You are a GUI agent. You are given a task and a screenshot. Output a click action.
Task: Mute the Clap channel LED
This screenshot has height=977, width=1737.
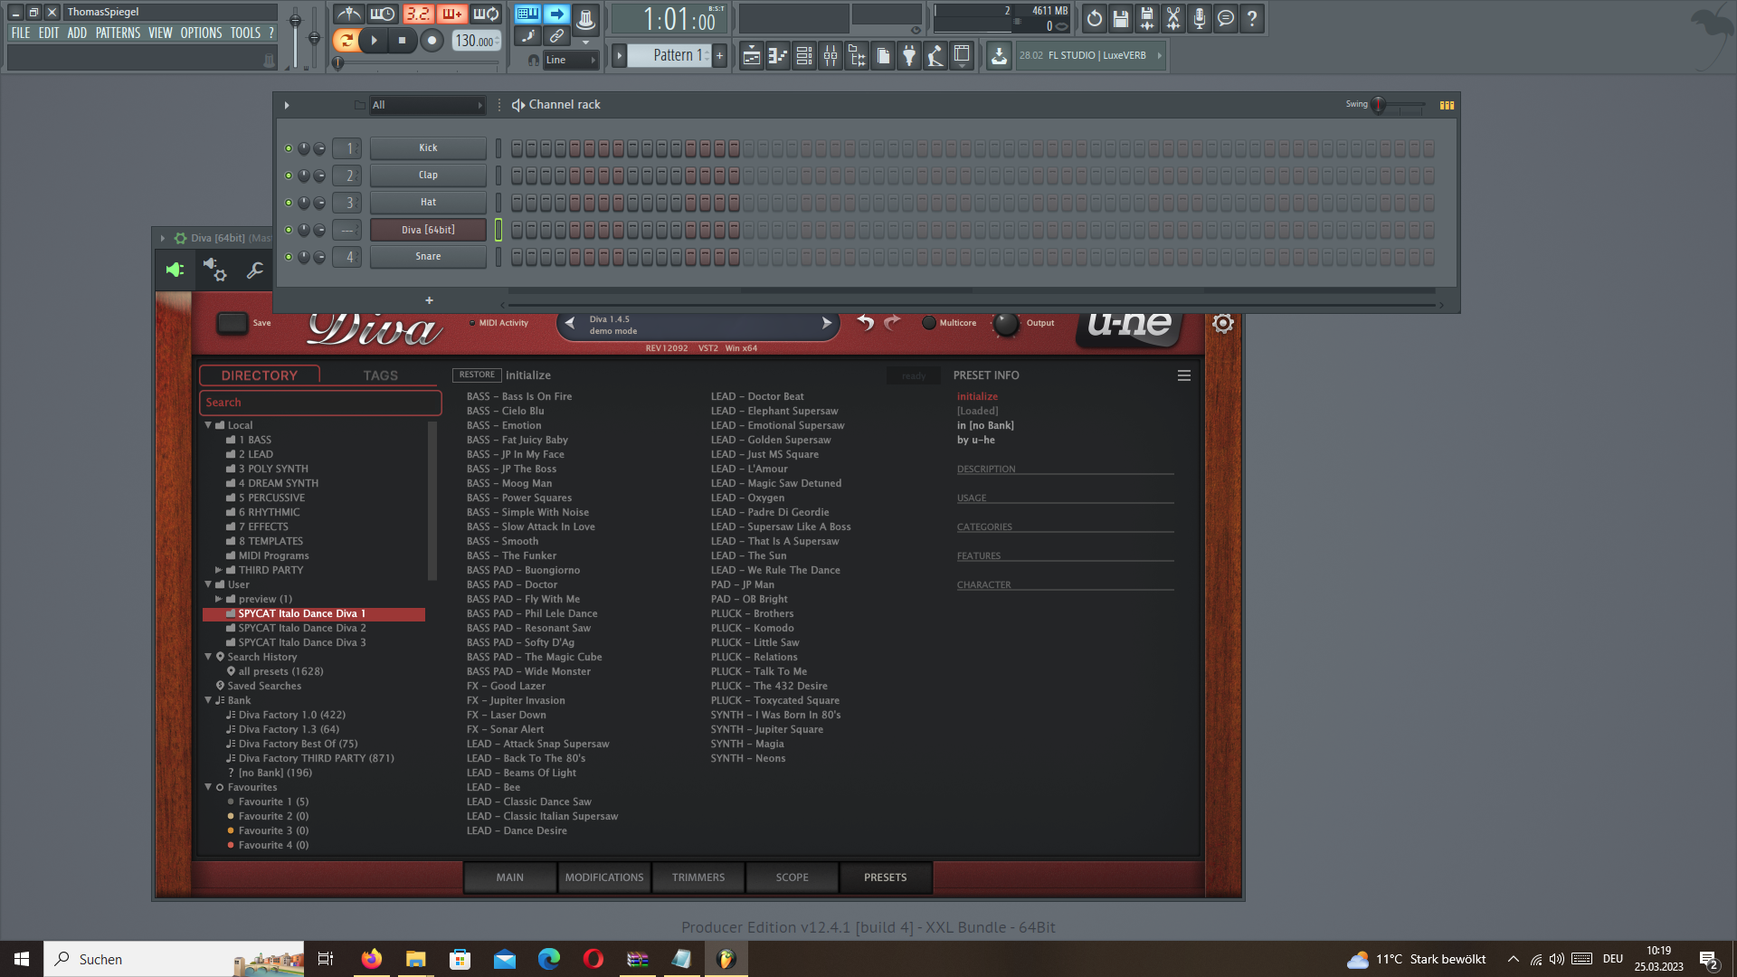pyautogui.click(x=289, y=175)
